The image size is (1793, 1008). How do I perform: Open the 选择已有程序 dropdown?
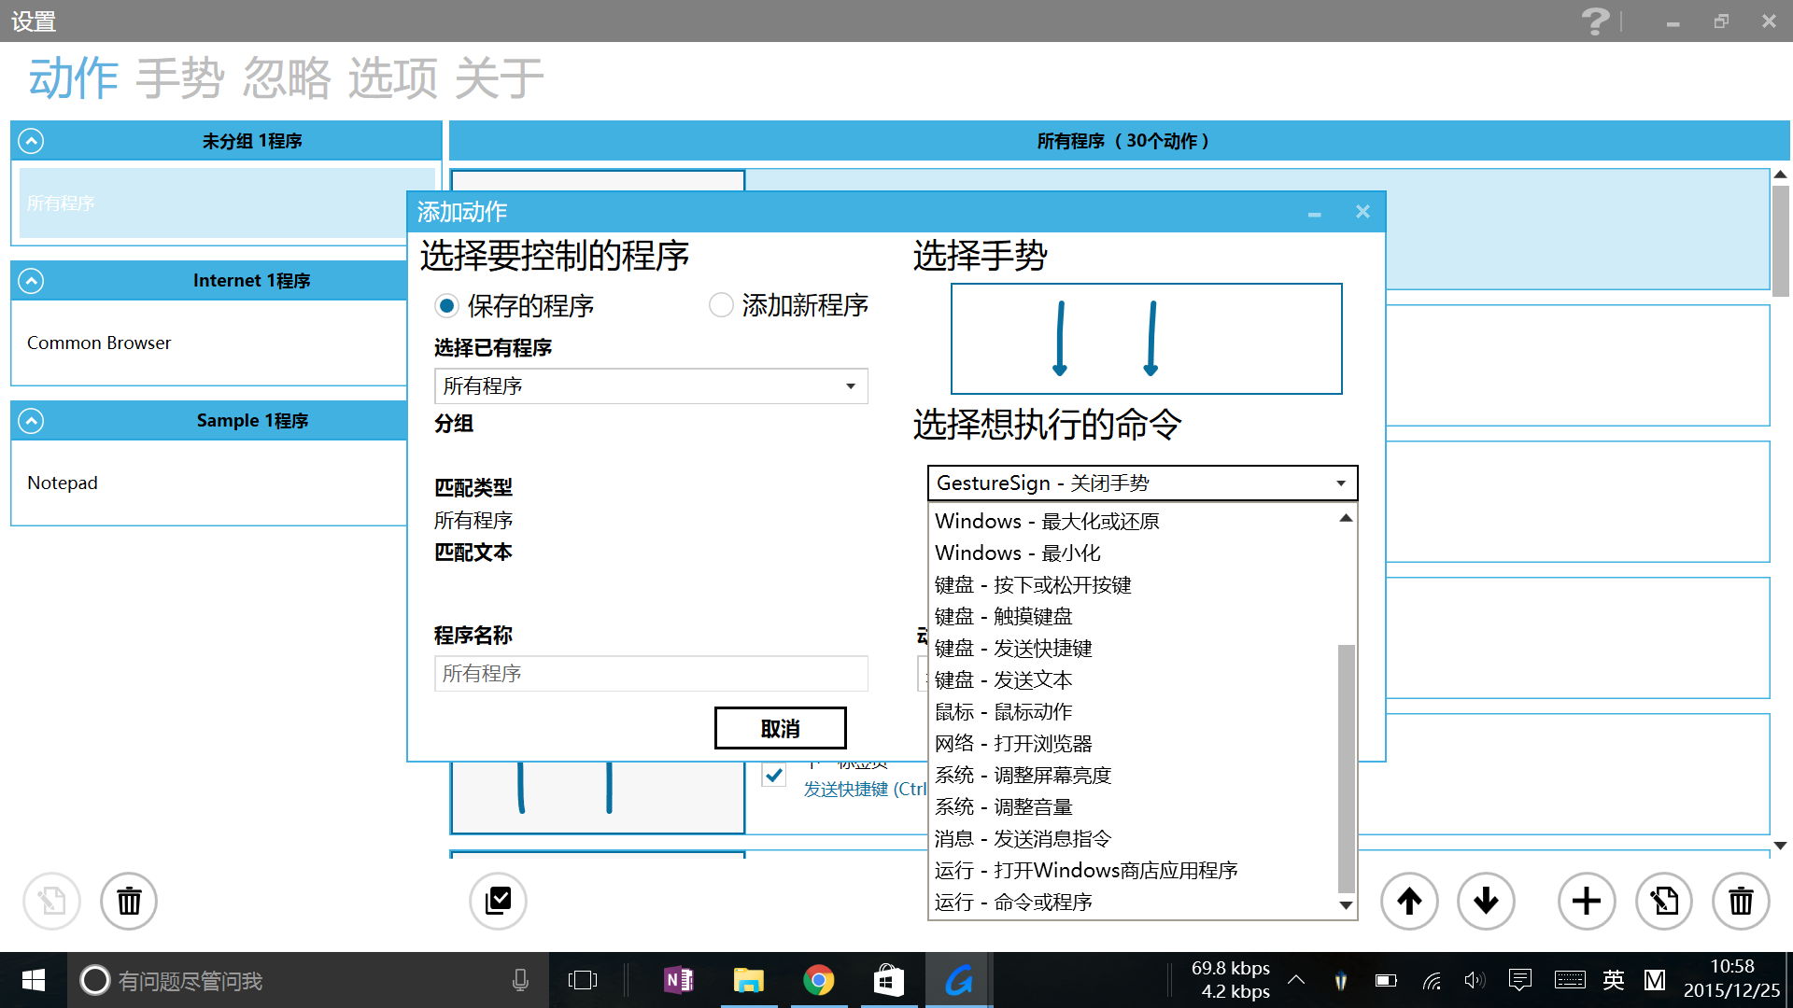651,386
